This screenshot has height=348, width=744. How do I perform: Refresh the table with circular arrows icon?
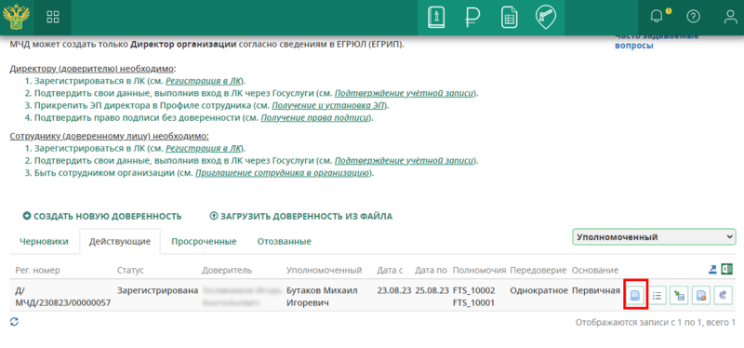coord(14,322)
